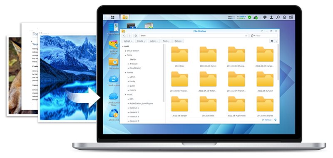Viewport: 333px width, 158px height.
Task: Select the 2012.08 Aurland folder
Action: [x=265, y=79]
